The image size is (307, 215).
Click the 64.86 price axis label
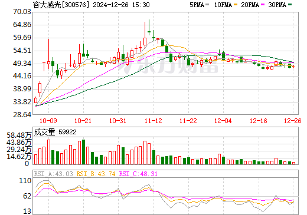22,25
